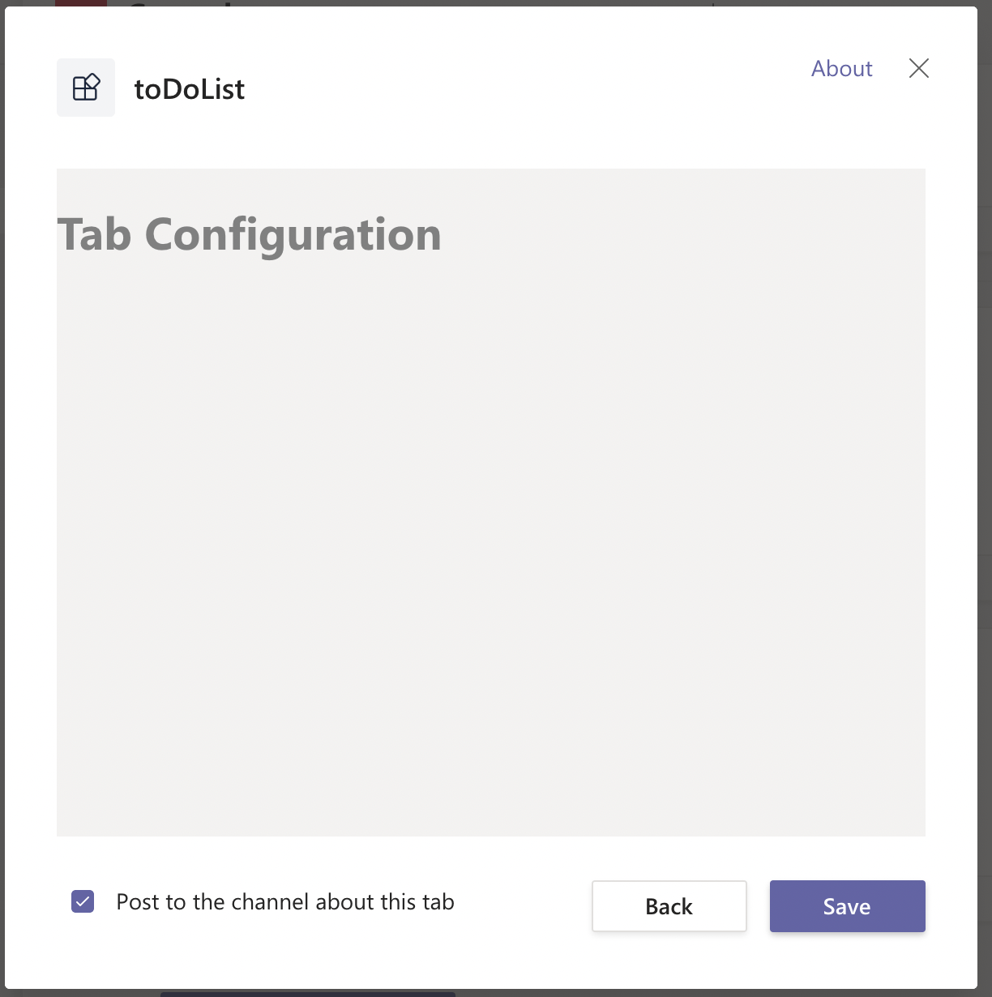
Task: Click the toDoList name in the dialog header
Action: point(189,88)
